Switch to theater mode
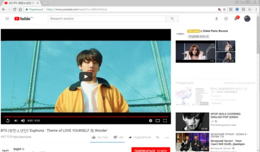This screenshot has height=152, width=260. (158, 121)
